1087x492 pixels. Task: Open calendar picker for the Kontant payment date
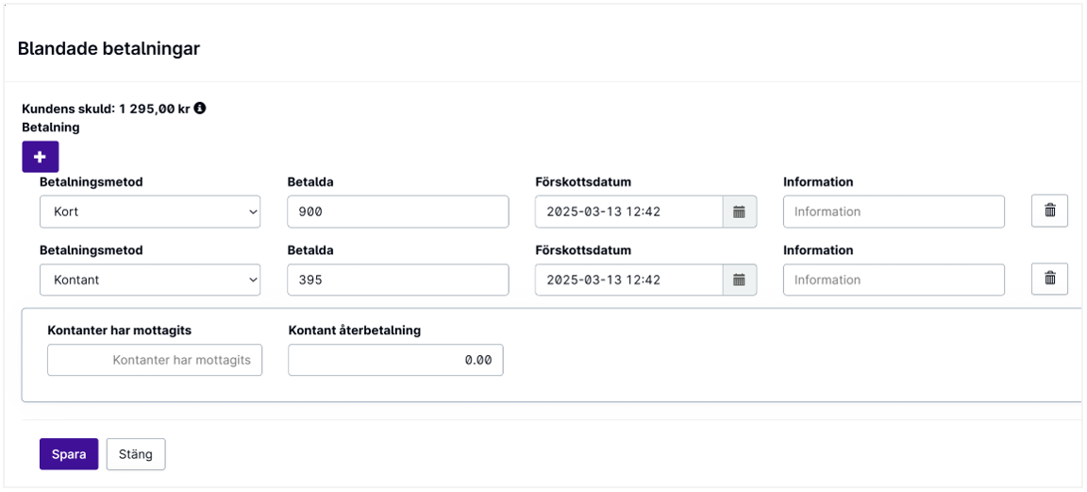click(739, 280)
